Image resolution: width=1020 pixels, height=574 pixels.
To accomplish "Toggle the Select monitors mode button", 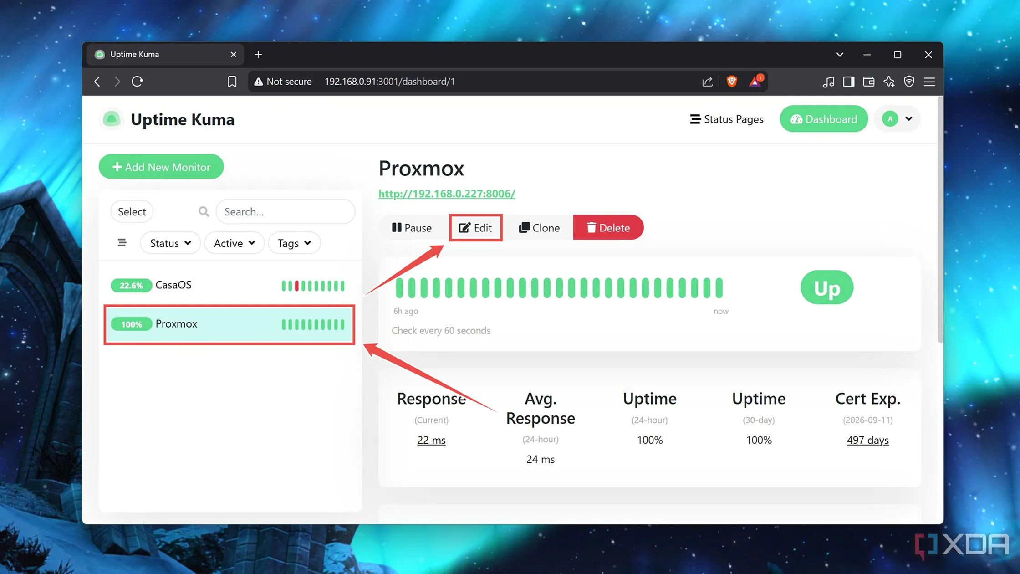I will [x=132, y=212].
